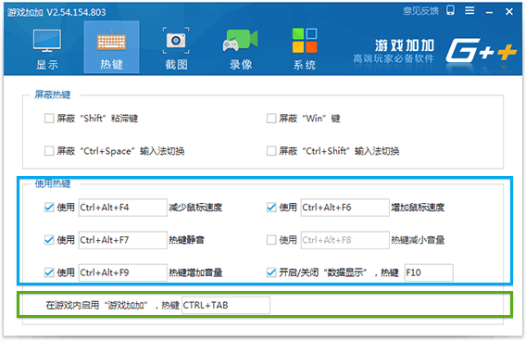526x341 pixels.
Task: Uncheck the Ctrl+Alt+F7 热键静音 checkbox
Action: pos(49,240)
